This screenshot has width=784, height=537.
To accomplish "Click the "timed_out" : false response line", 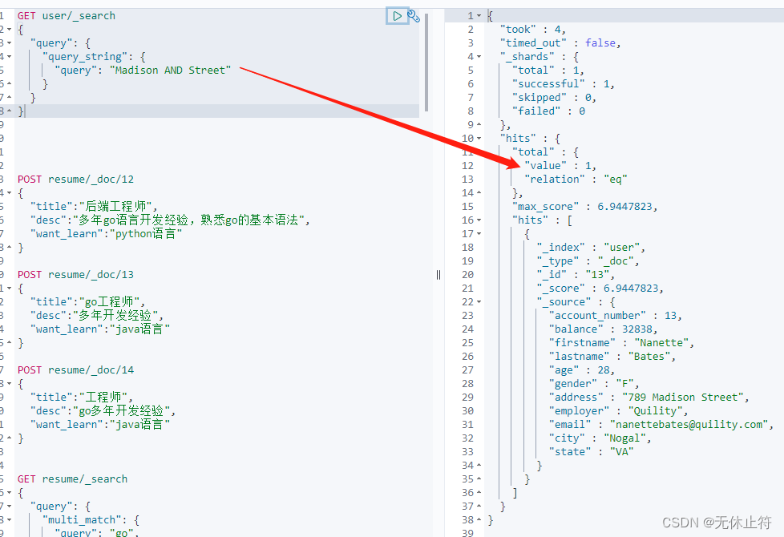I will [560, 43].
